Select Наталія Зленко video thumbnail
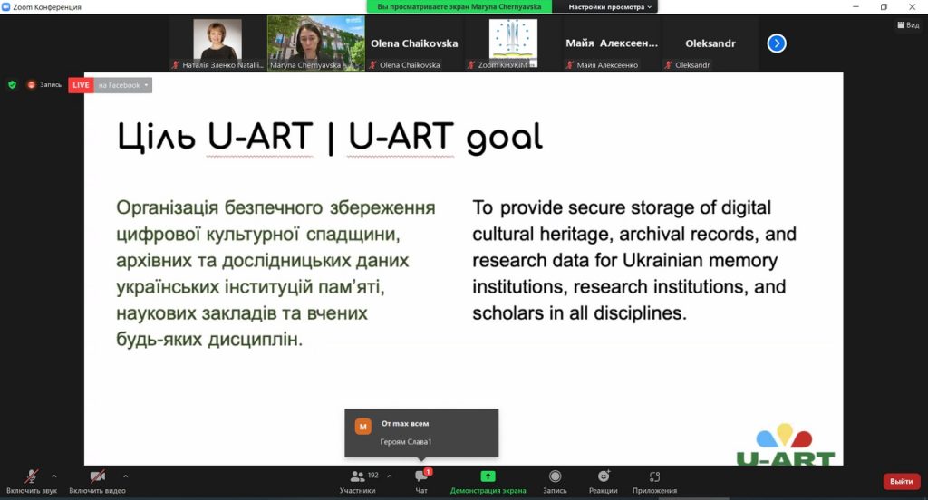The height and width of the screenshot is (500, 928). [x=217, y=43]
